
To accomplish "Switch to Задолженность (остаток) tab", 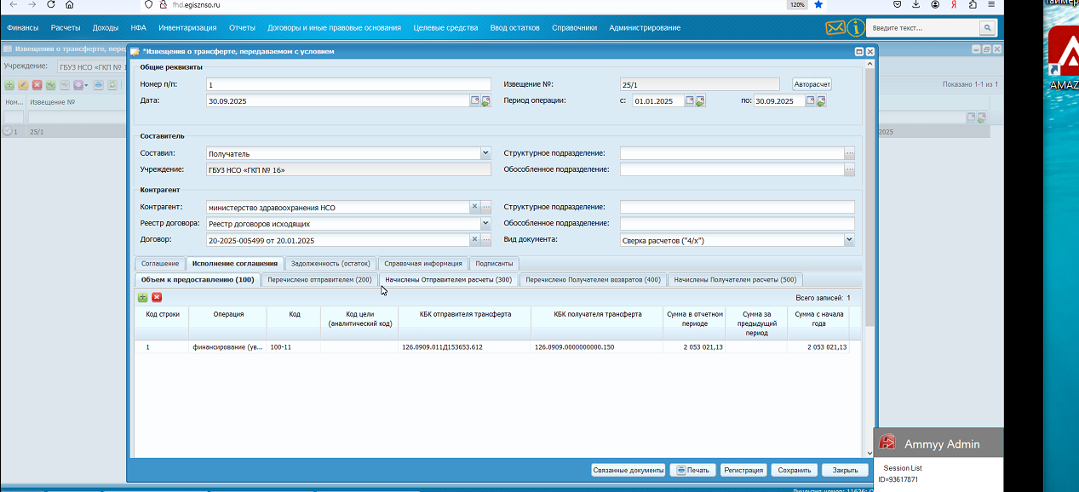I will [x=330, y=264].
